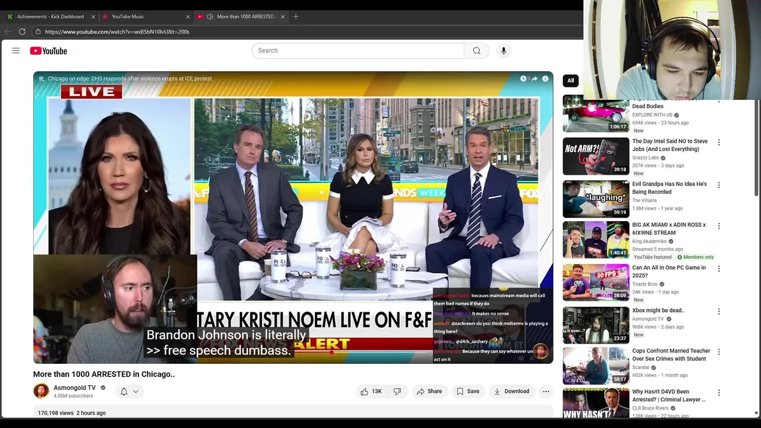Open the info card icon in player
The image size is (761, 428).
[545, 78]
